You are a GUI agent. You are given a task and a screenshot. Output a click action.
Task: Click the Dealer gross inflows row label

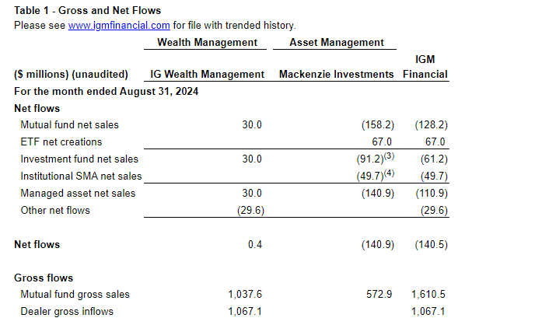67,312
